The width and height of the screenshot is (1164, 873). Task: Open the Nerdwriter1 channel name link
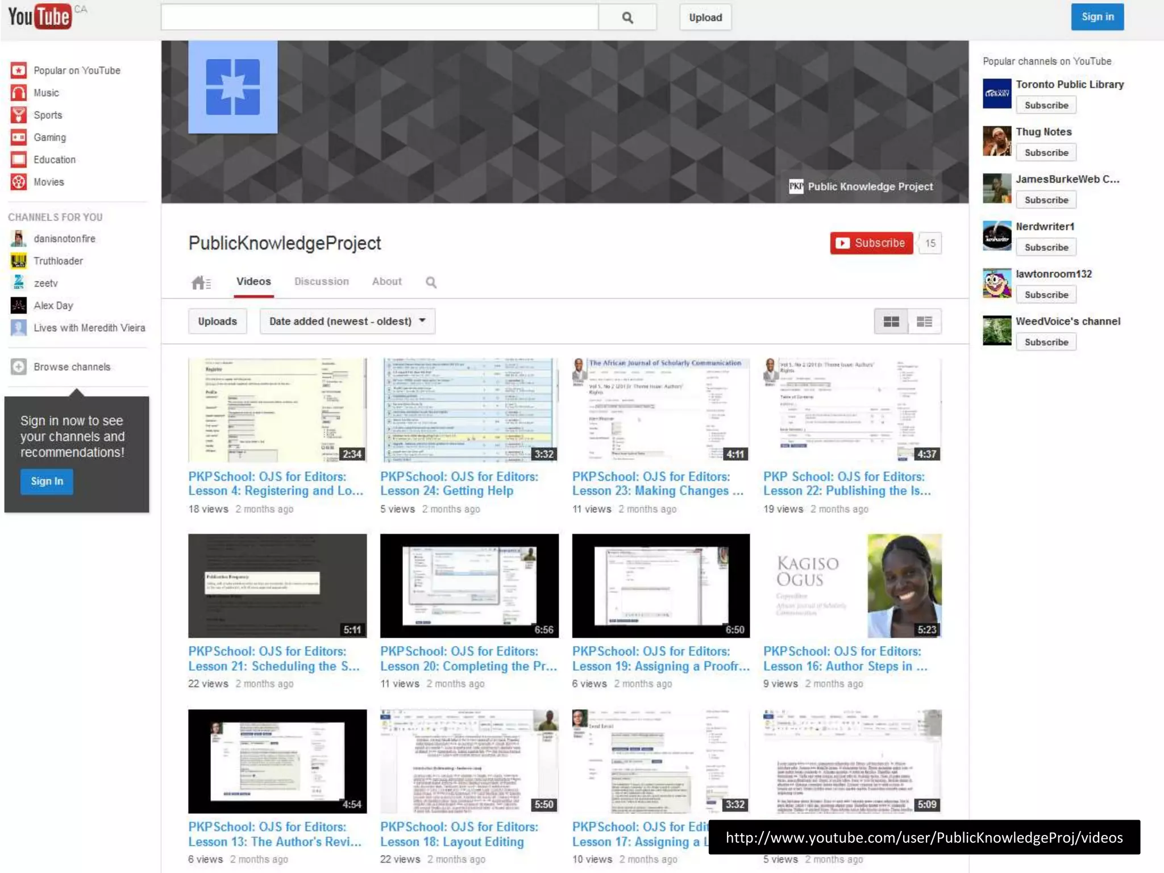[1045, 226]
